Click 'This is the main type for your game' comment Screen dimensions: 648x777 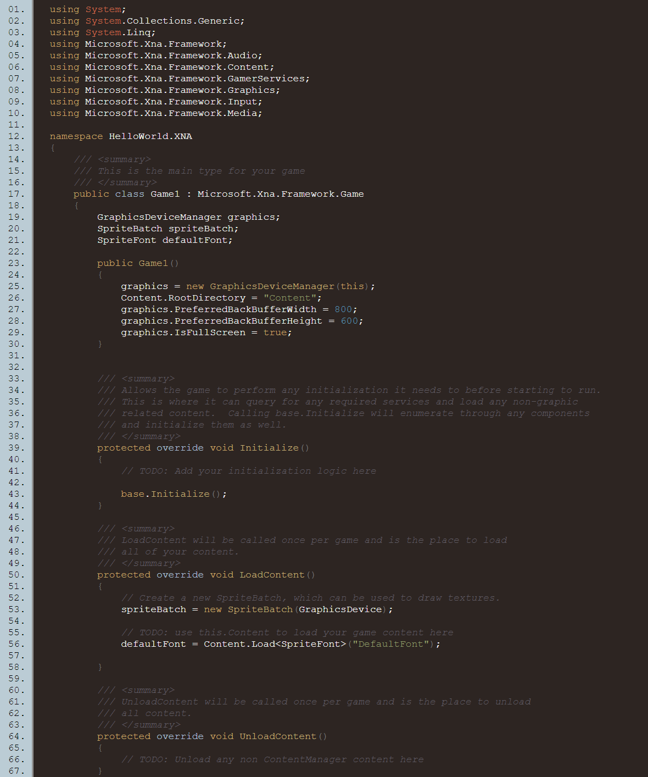[189, 171]
